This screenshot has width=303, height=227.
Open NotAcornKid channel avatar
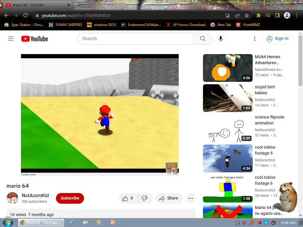click(12, 198)
